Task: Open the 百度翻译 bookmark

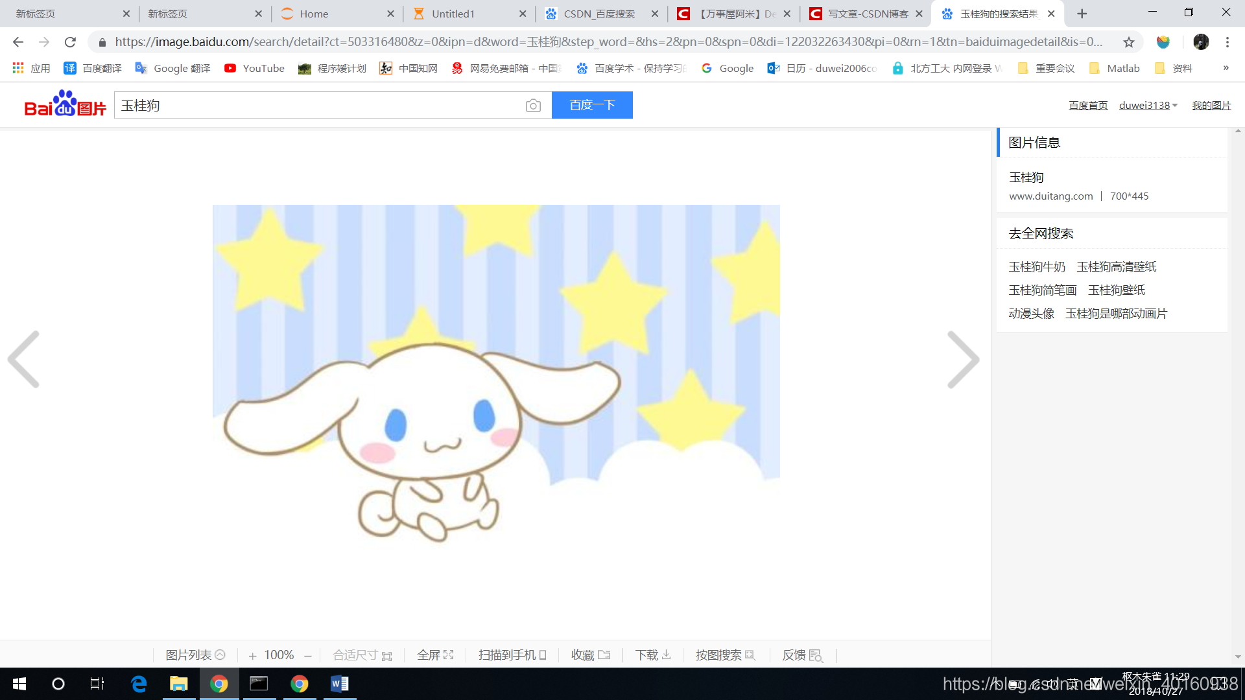Action: [x=93, y=68]
